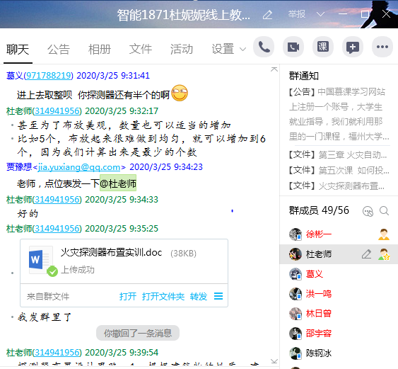Switch to the 文件 tab
Screen dimensions: 398x369
141,49
